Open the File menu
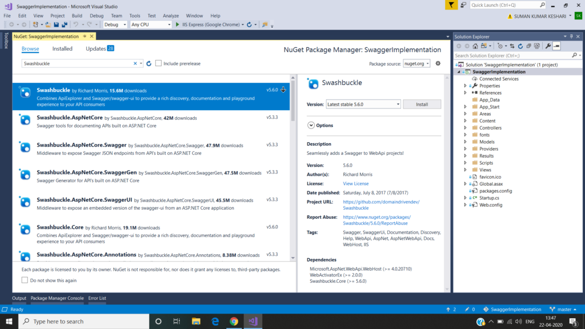585x329 pixels. 7,15
